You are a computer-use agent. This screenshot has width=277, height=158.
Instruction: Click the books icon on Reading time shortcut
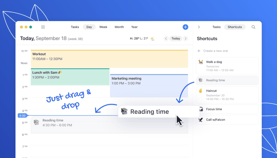coord(201,80)
